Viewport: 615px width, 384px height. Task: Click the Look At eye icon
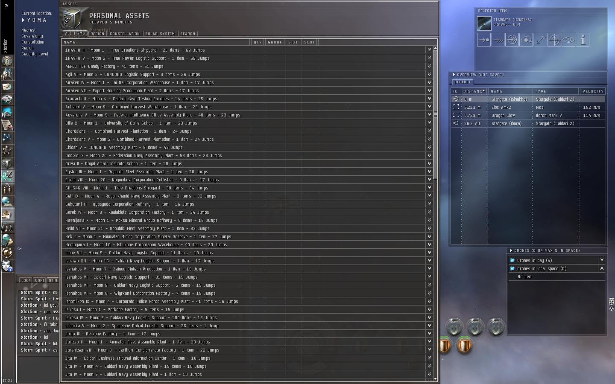pyautogui.click(x=568, y=40)
